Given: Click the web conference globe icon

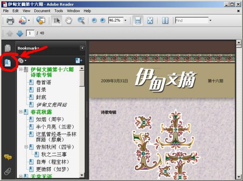Looking at the screenshot, I should click(41, 20).
